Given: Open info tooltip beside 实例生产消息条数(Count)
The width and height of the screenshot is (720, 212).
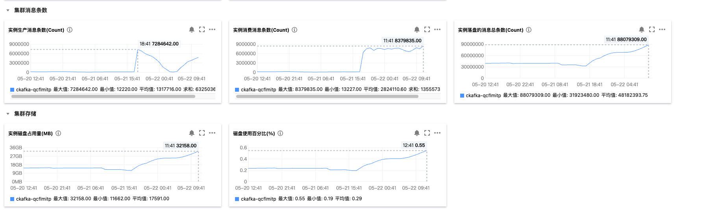Looking at the screenshot, I should pyautogui.click(x=70, y=30).
